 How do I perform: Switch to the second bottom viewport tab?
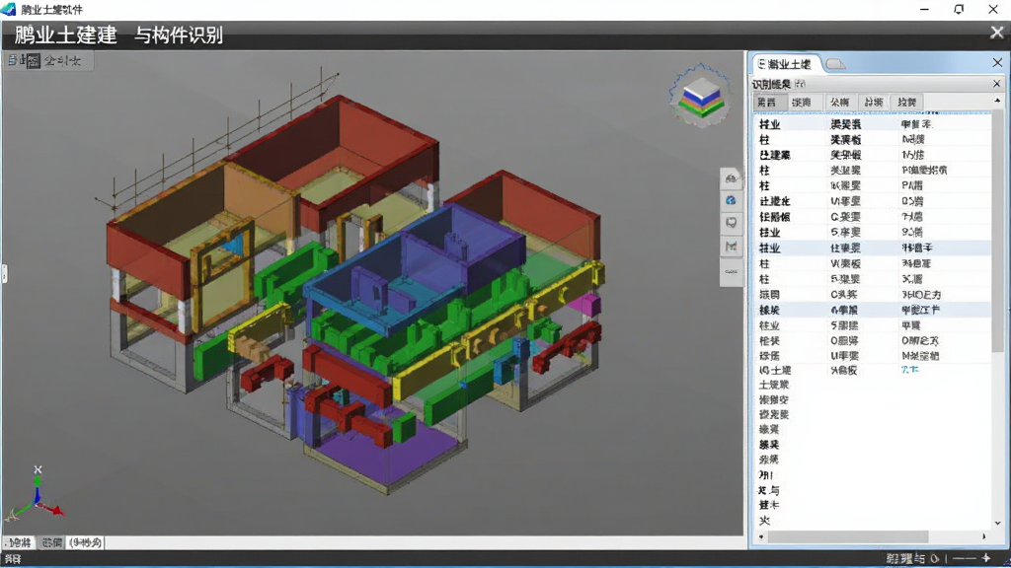tap(51, 543)
